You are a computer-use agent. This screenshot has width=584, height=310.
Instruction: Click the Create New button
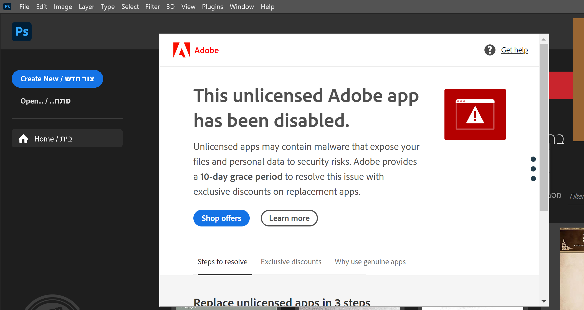[57, 79]
